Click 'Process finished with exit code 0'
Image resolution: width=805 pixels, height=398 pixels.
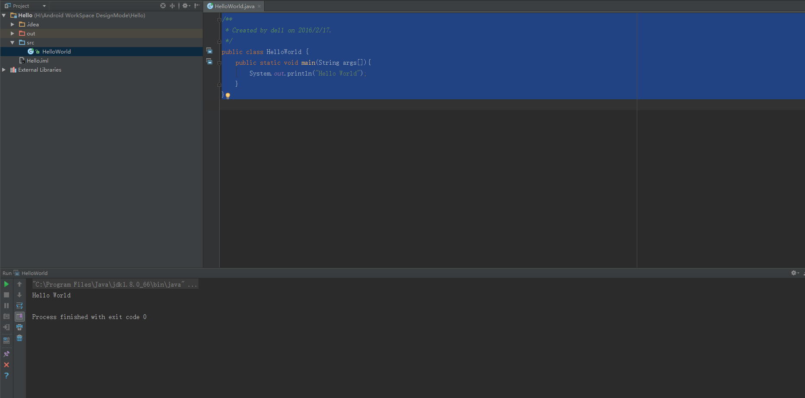tap(89, 317)
